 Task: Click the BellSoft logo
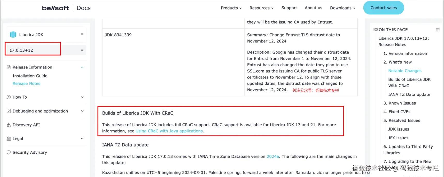tap(56, 8)
